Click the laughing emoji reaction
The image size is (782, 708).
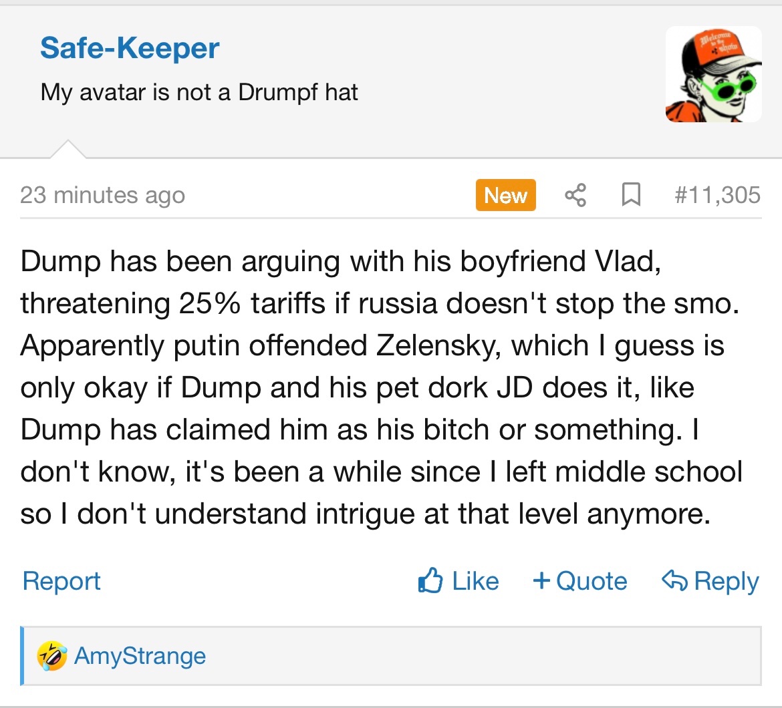point(52,655)
